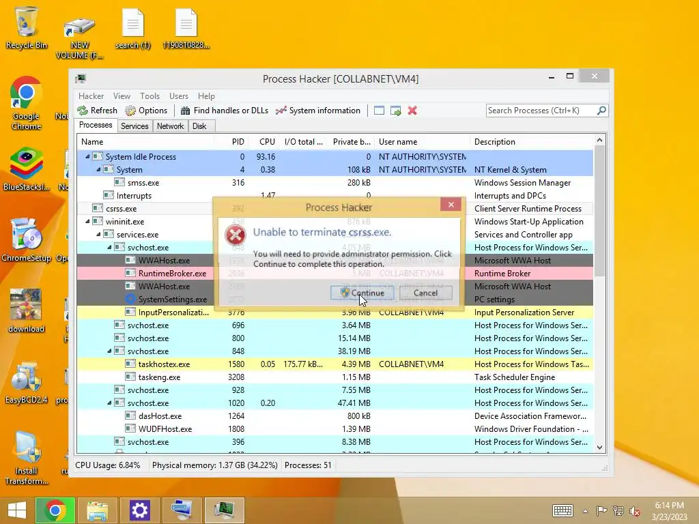Collapse svchost.exe PID 1020 node
Image resolution: width=699 pixels, height=524 pixels.
109,403
